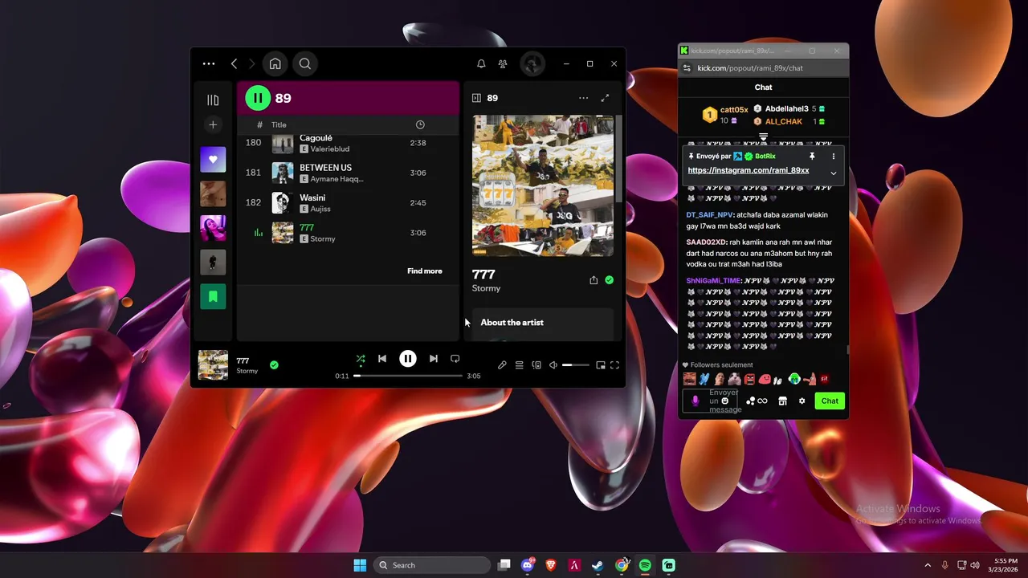Image resolution: width=1028 pixels, height=578 pixels.
Task: Open the Spotify miniplayer
Action: (x=600, y=365)
